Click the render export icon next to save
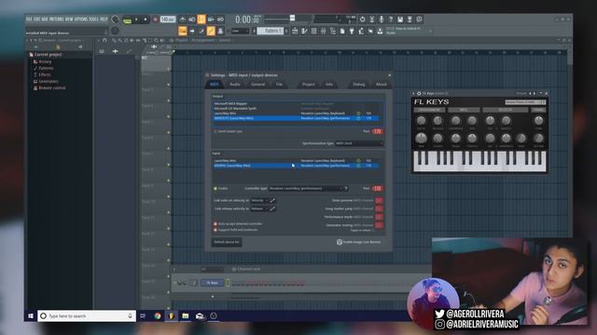The width and height of the screenshot is (597, 335). pos(410,19)
